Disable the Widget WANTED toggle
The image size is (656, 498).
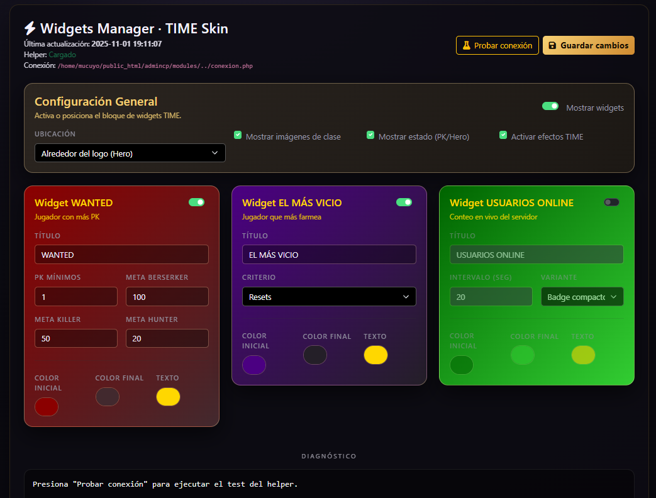[x=197, y=202]
